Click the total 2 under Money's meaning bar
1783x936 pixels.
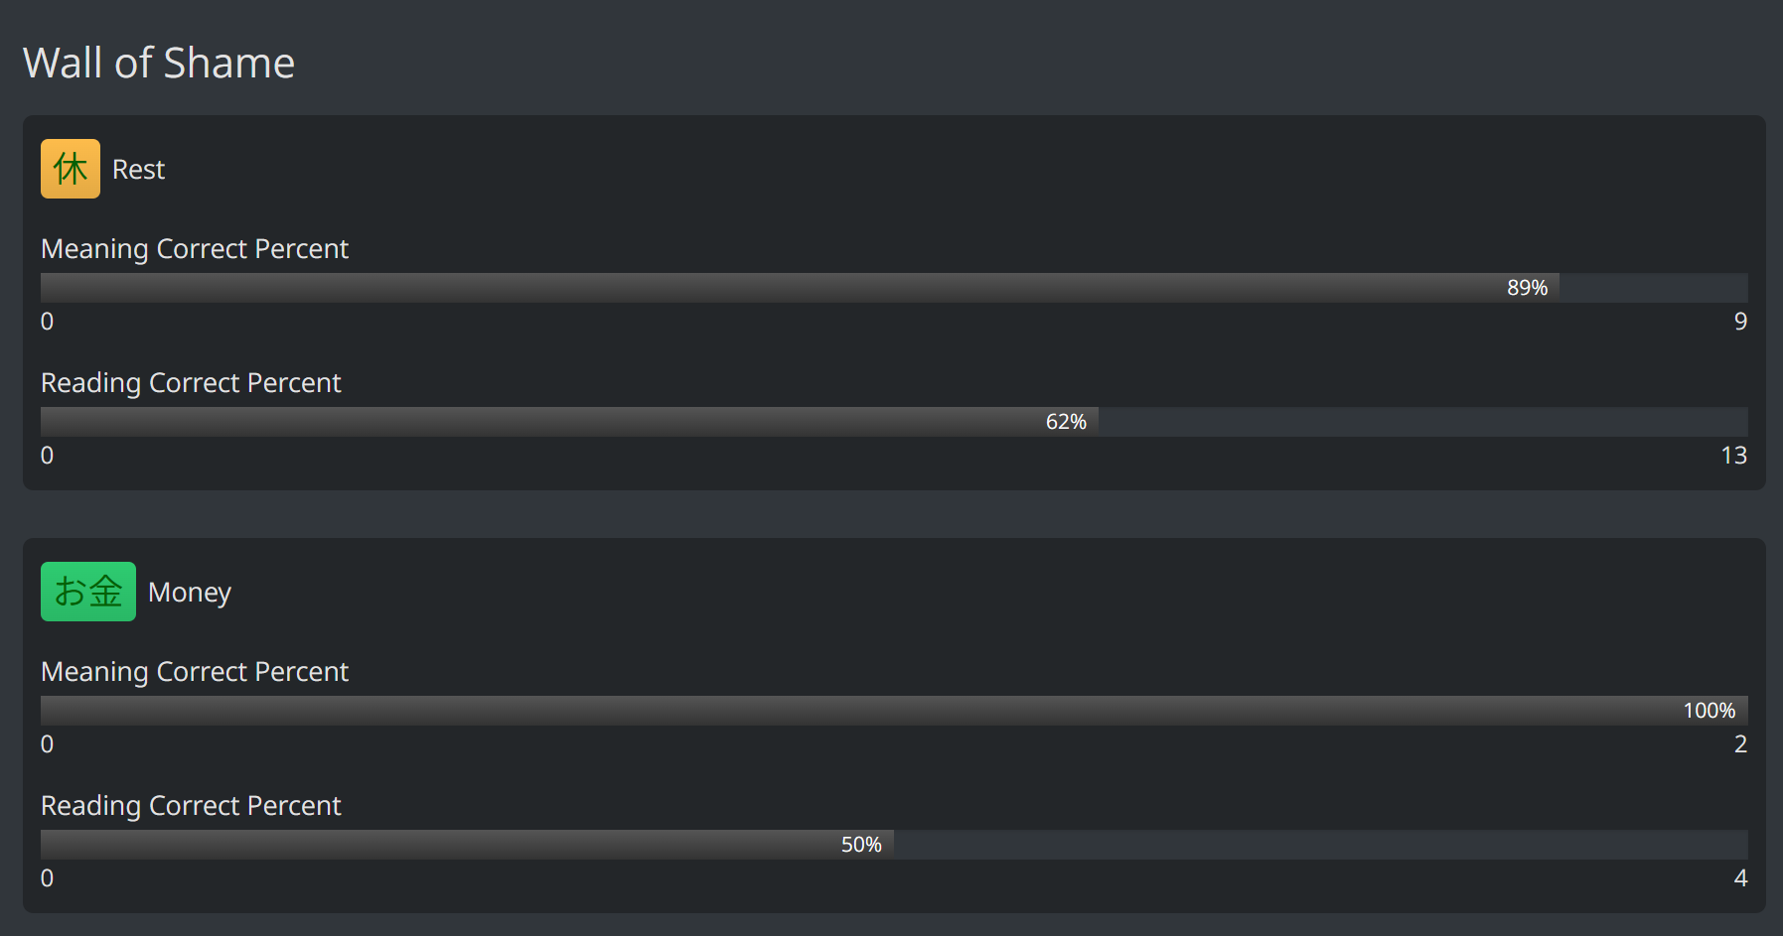(x=1740, y=744)
